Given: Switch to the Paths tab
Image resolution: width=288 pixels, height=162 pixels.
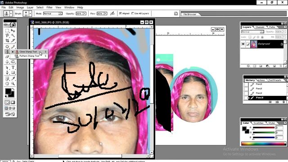Looking at the screenshot, I should (x=272, y=27).
